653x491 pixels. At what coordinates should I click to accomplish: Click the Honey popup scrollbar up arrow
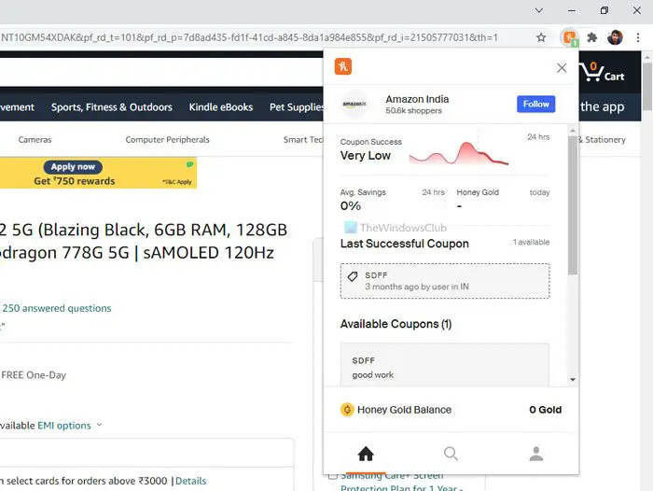tap(573, 131)
